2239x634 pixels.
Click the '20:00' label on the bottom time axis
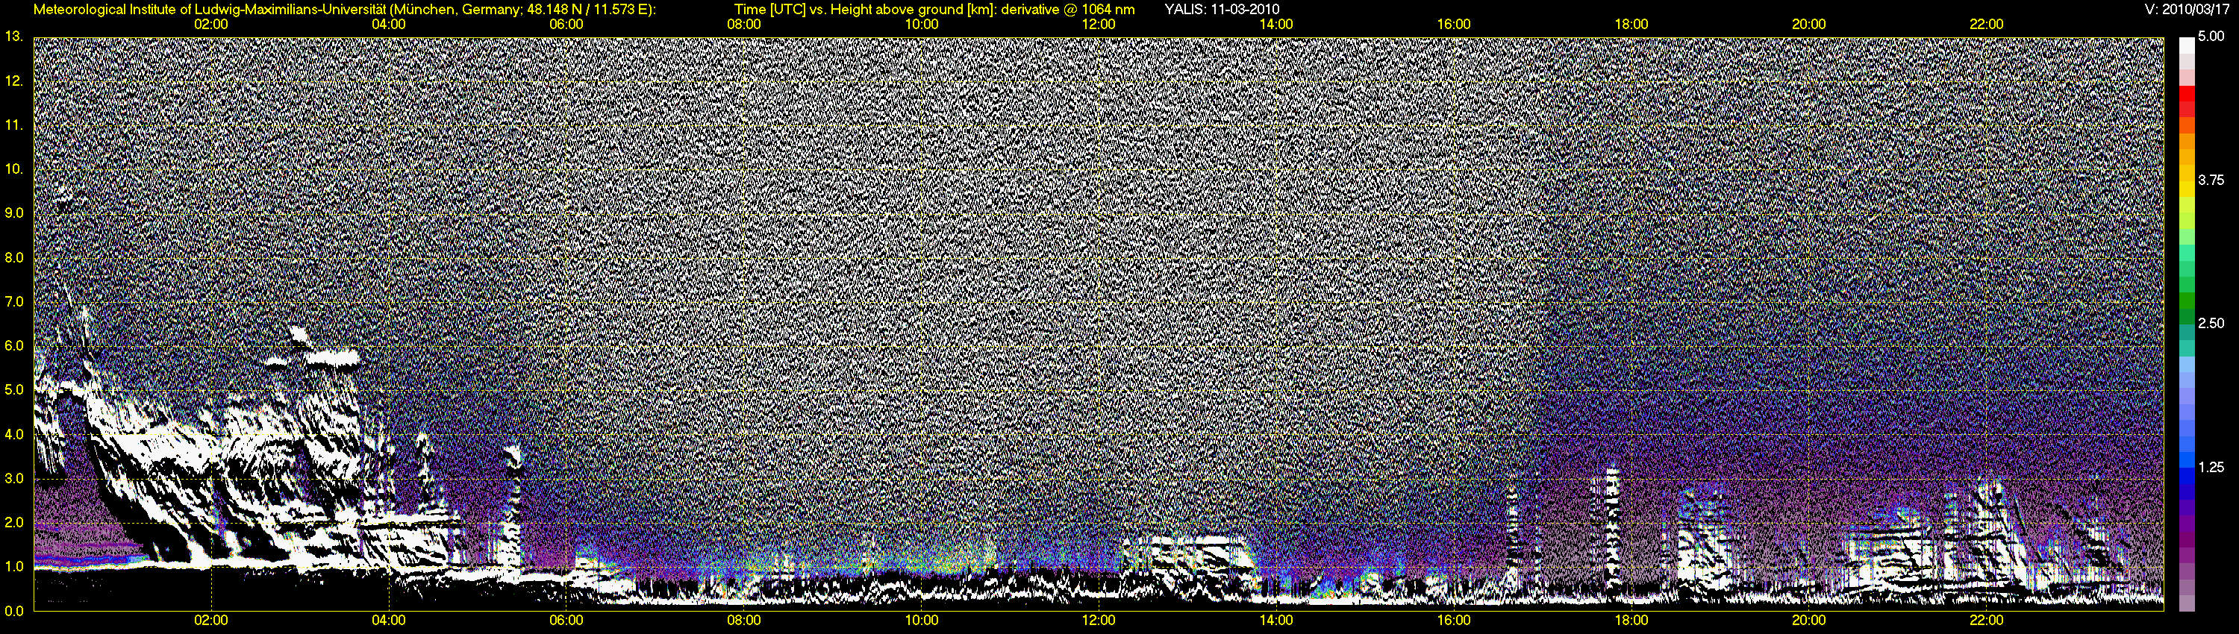(x=1809, y=621)
